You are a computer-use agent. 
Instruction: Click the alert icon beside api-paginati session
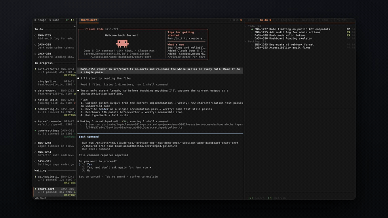pyautogui.click(x=35, y=177)
